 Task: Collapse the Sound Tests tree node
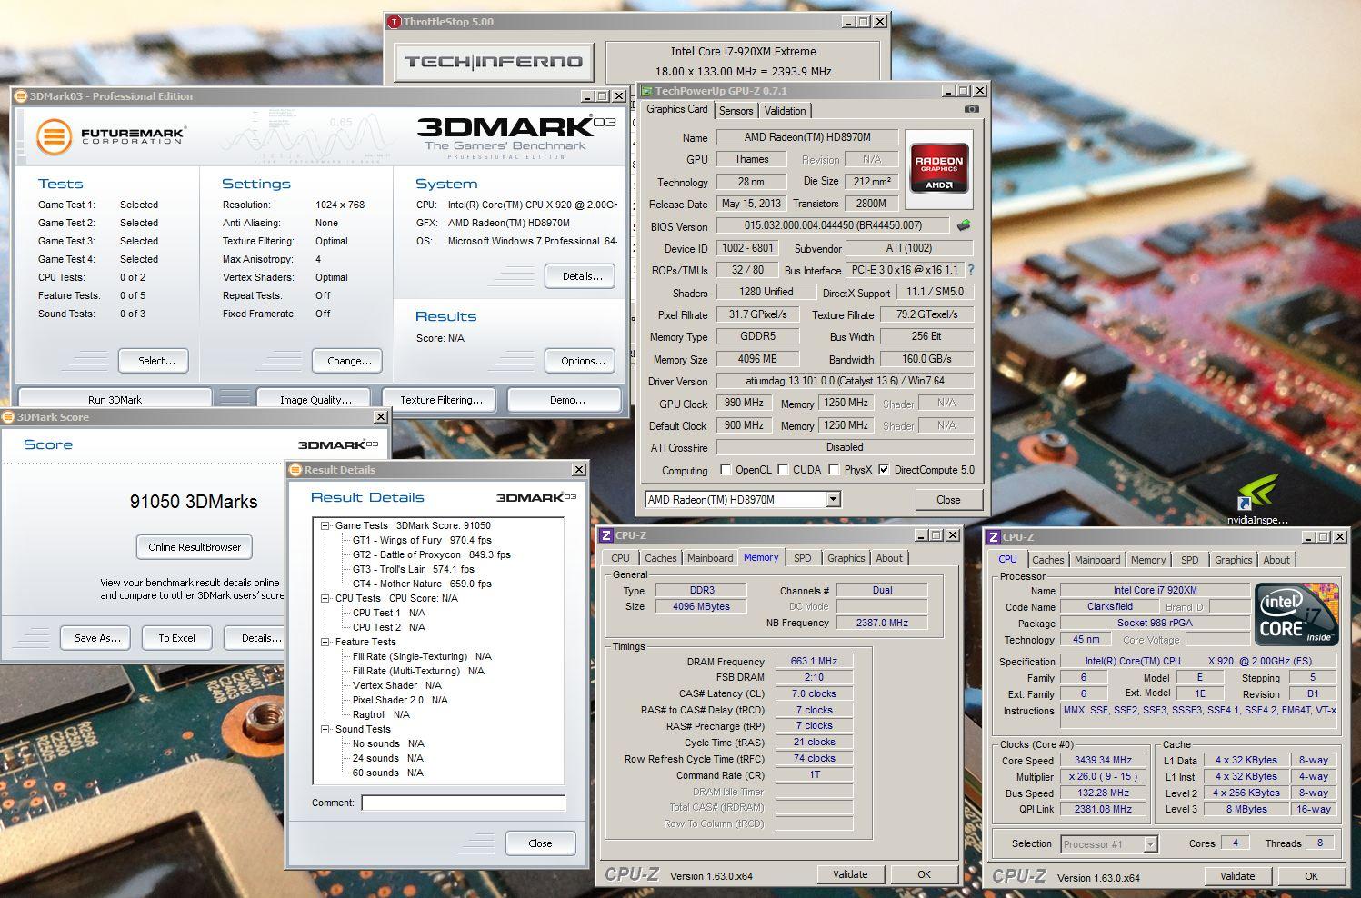point(325,729)
